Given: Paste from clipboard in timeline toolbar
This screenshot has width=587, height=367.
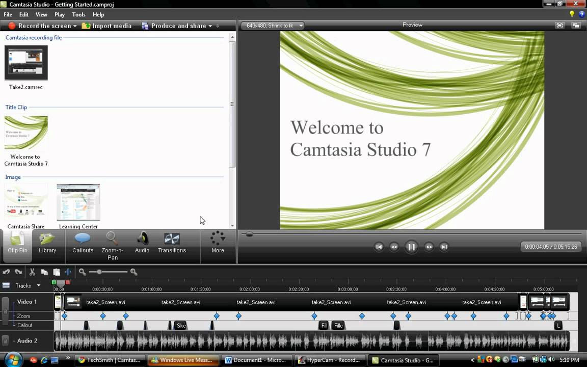Looking at the screenshot, I should [57, 272].
